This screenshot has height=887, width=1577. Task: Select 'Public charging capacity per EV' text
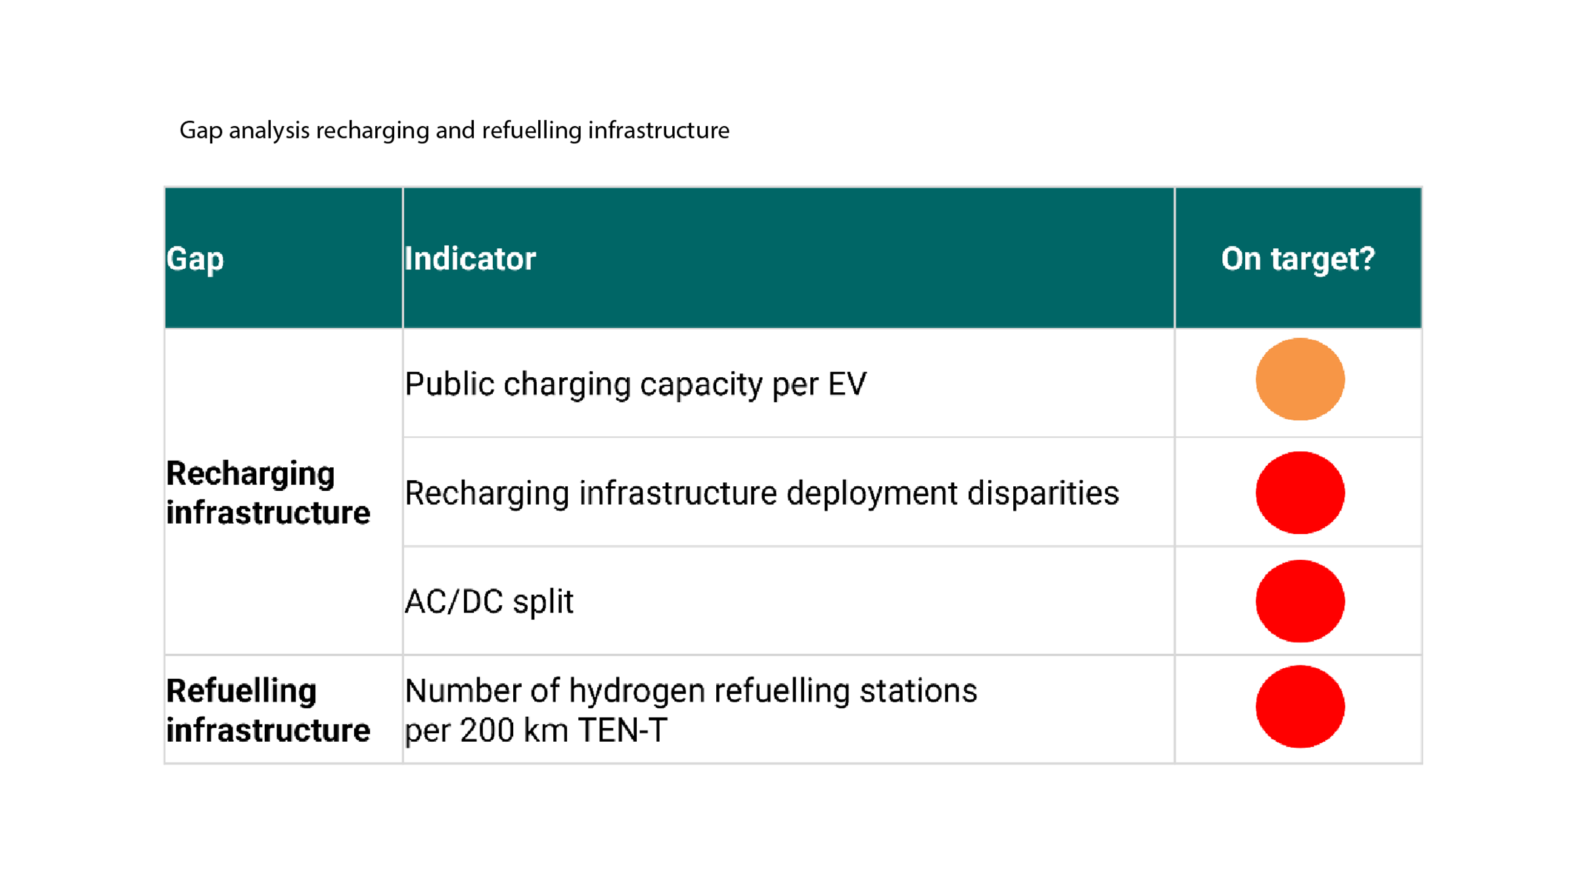(635, 384)
